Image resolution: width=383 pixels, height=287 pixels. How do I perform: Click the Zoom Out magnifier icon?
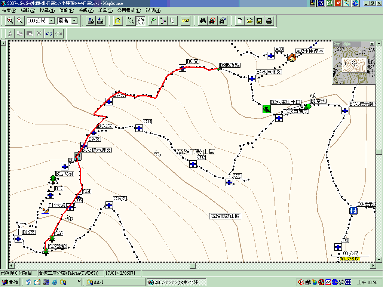[19, 21]
